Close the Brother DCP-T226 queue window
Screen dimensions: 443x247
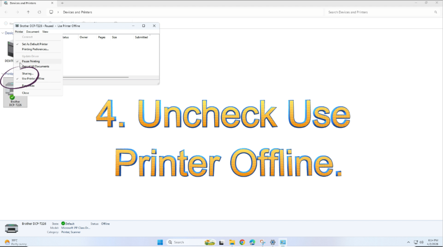tap(154, 26)
